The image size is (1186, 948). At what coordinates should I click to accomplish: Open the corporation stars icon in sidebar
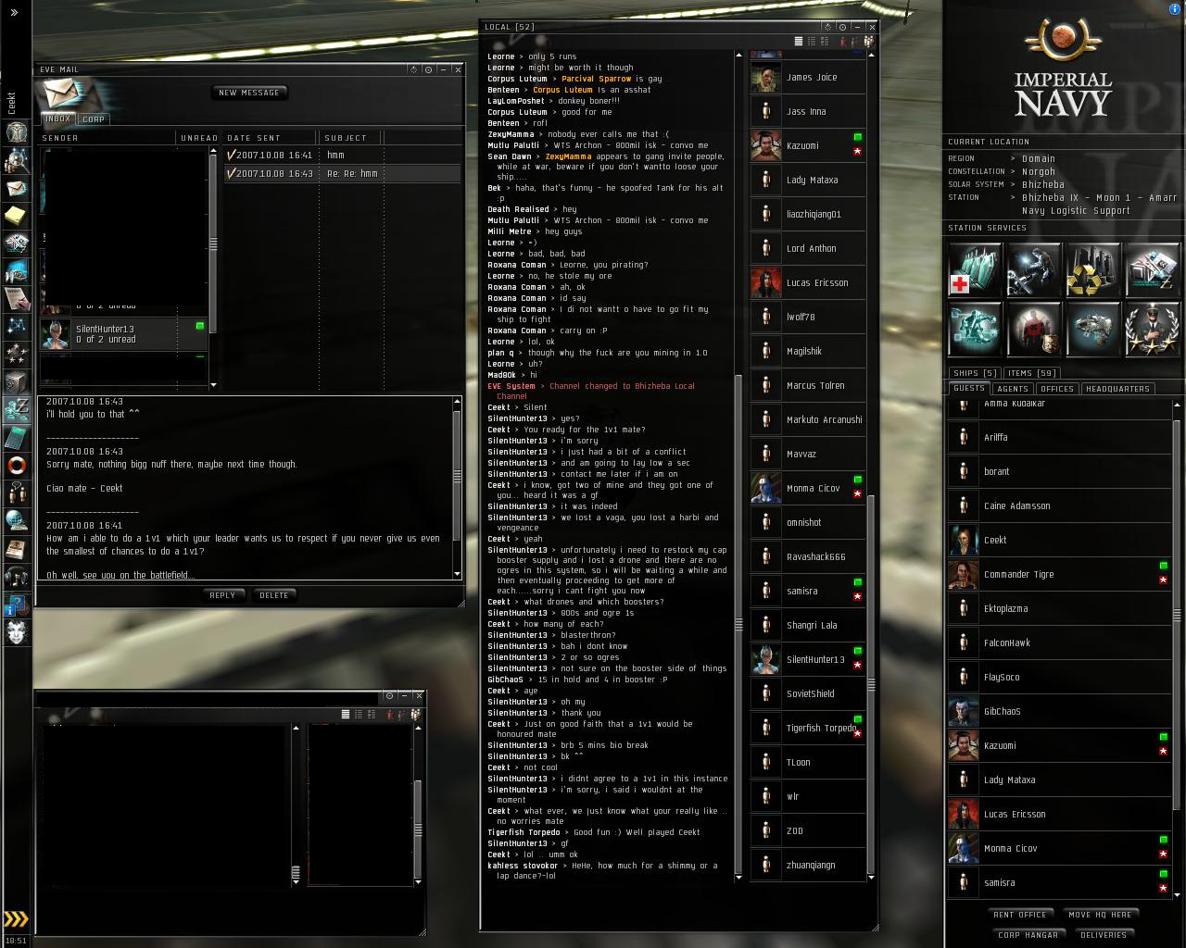pyautogui.click(x=17, y=354)
